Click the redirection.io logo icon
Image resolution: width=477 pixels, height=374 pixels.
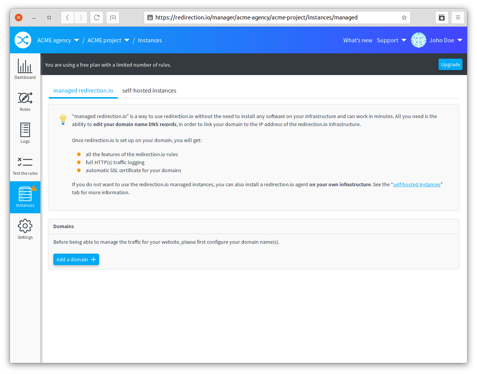[23, 40]
